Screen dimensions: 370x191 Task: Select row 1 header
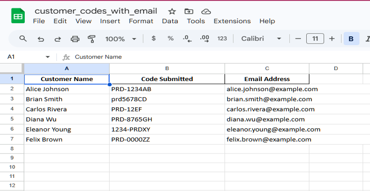point(12,79)
